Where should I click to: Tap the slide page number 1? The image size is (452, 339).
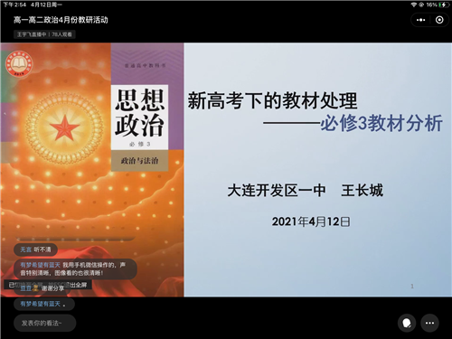(x=412, y=286)
